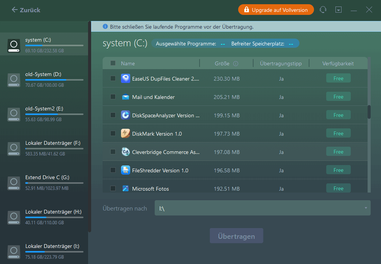The image size is (381, 264).
Task: Click the Ausgewählte Programme label
Action: [186, 44]
